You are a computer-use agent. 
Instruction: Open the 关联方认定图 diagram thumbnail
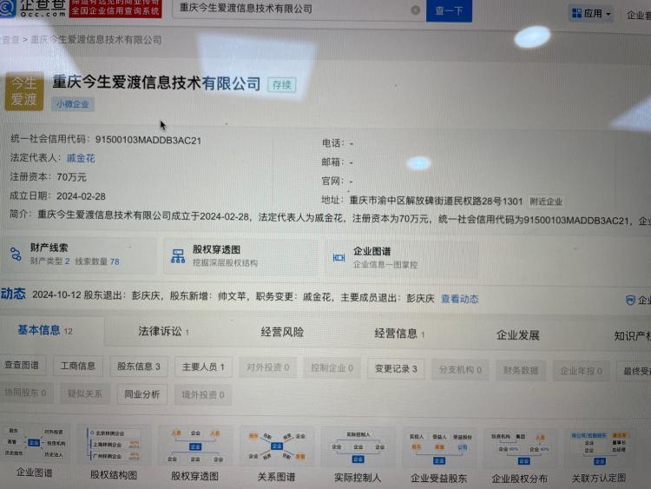pyautogui.click(x=599, y=450)
